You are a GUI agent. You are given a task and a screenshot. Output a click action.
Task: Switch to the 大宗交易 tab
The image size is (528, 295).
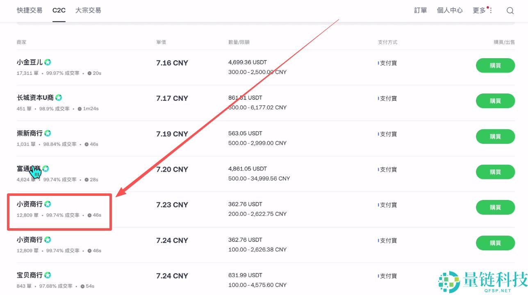point(88,10)
